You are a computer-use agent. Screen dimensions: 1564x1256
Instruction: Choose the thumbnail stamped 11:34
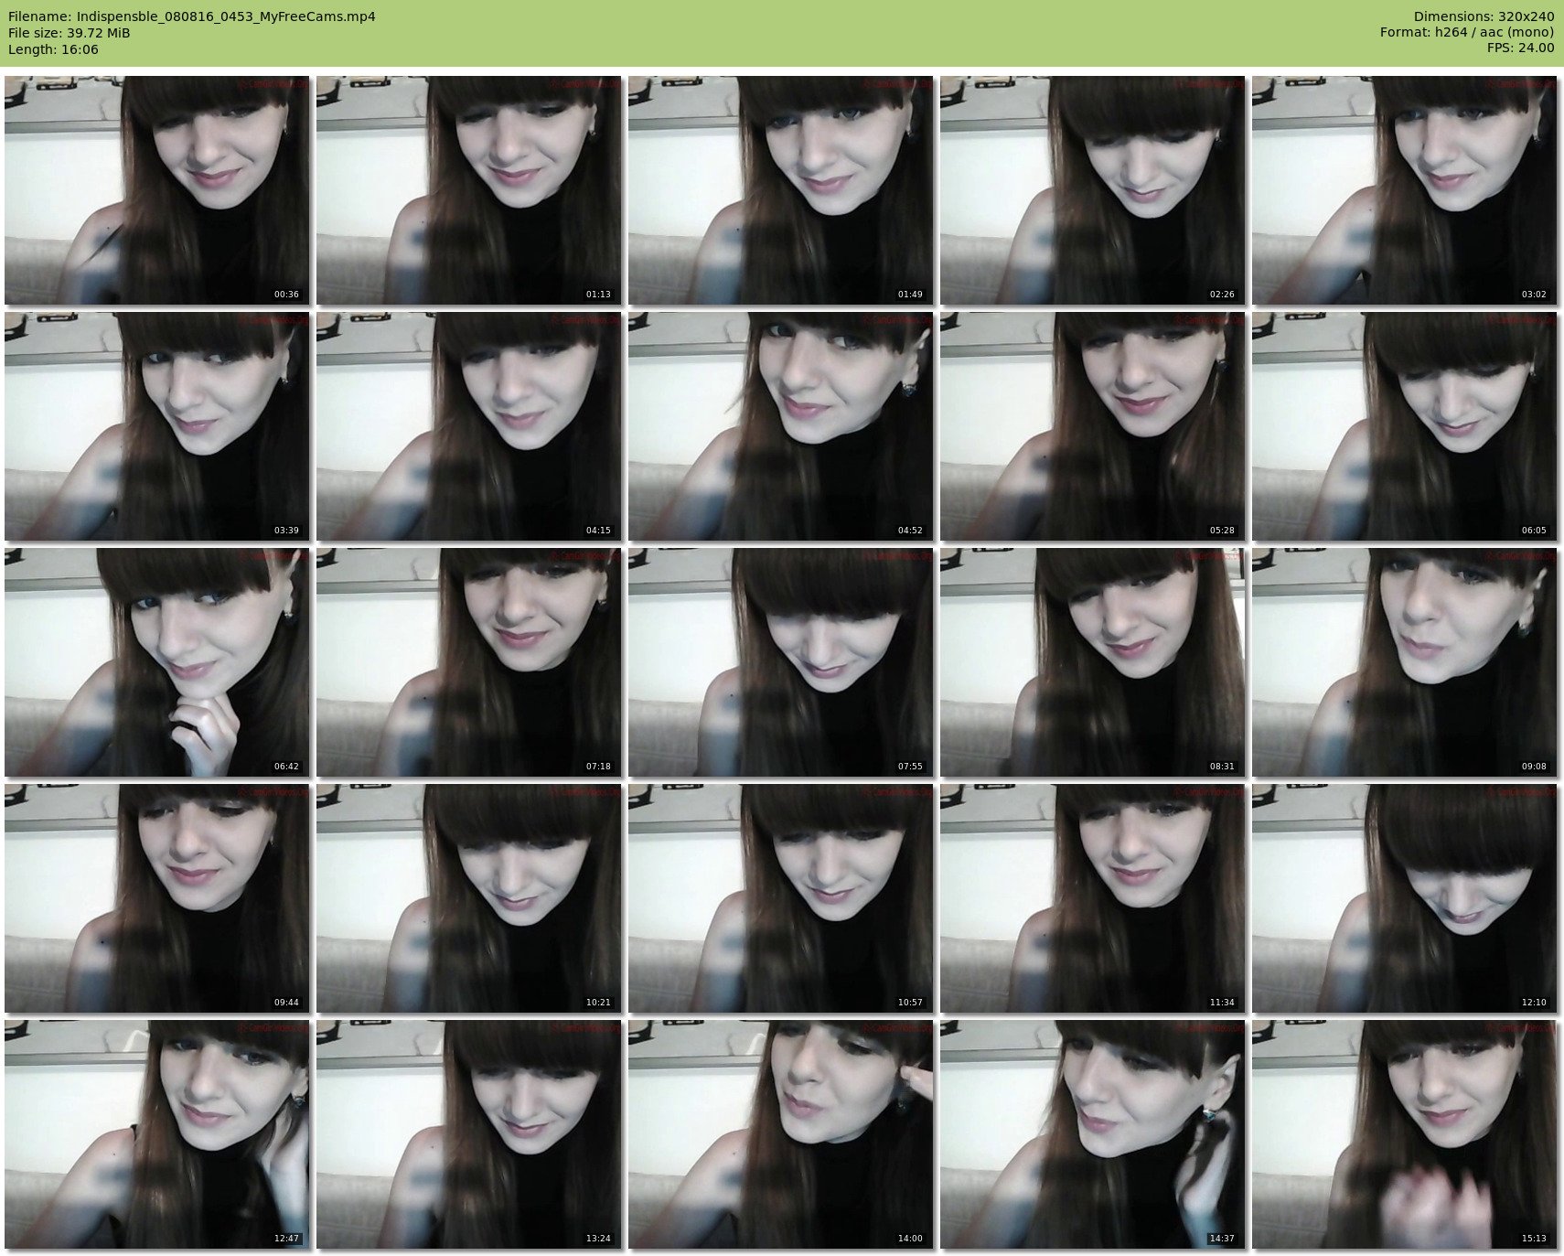click(1092, 898)
